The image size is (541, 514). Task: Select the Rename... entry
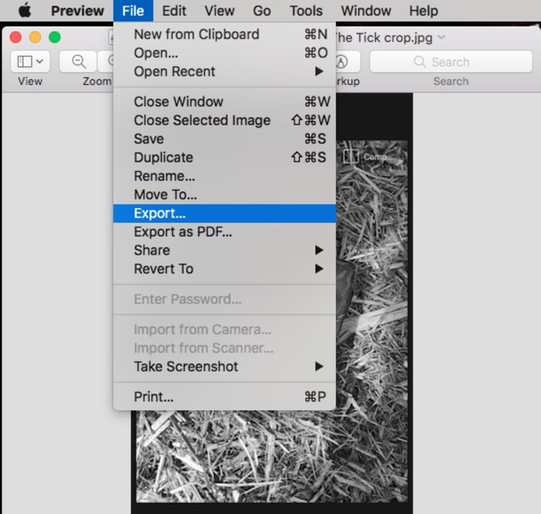tap(225, 177)
